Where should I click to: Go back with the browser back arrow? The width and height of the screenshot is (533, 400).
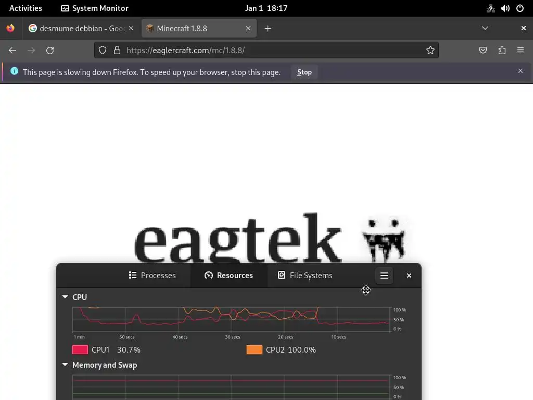pyautogui.click(x=12, y=51)
